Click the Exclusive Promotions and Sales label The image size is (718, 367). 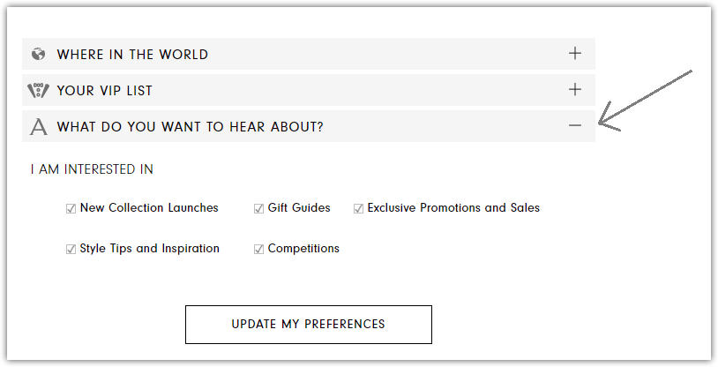[x=453, y=208]
